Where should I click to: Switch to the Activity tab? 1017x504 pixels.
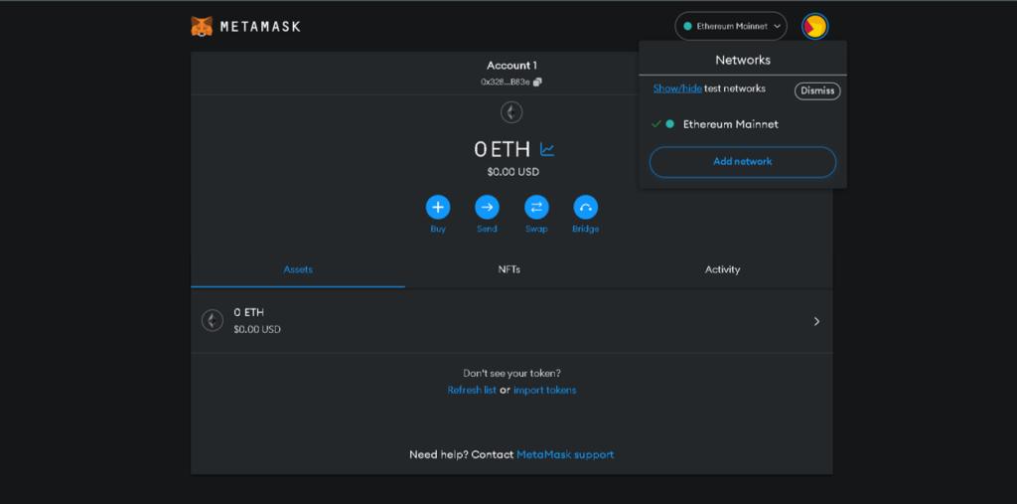(x=722, y=269)
